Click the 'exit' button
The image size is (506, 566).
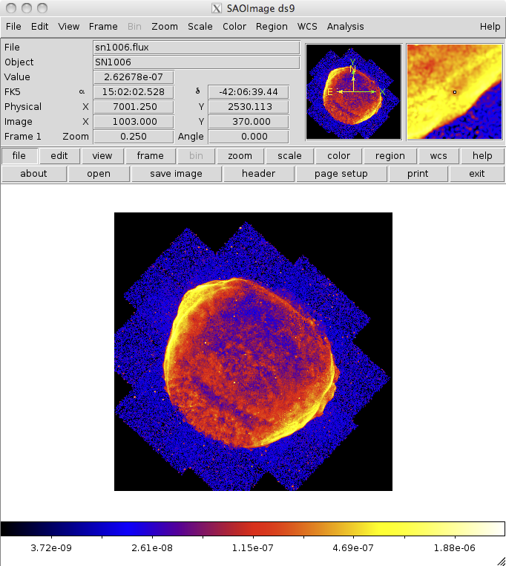[477, 174]
